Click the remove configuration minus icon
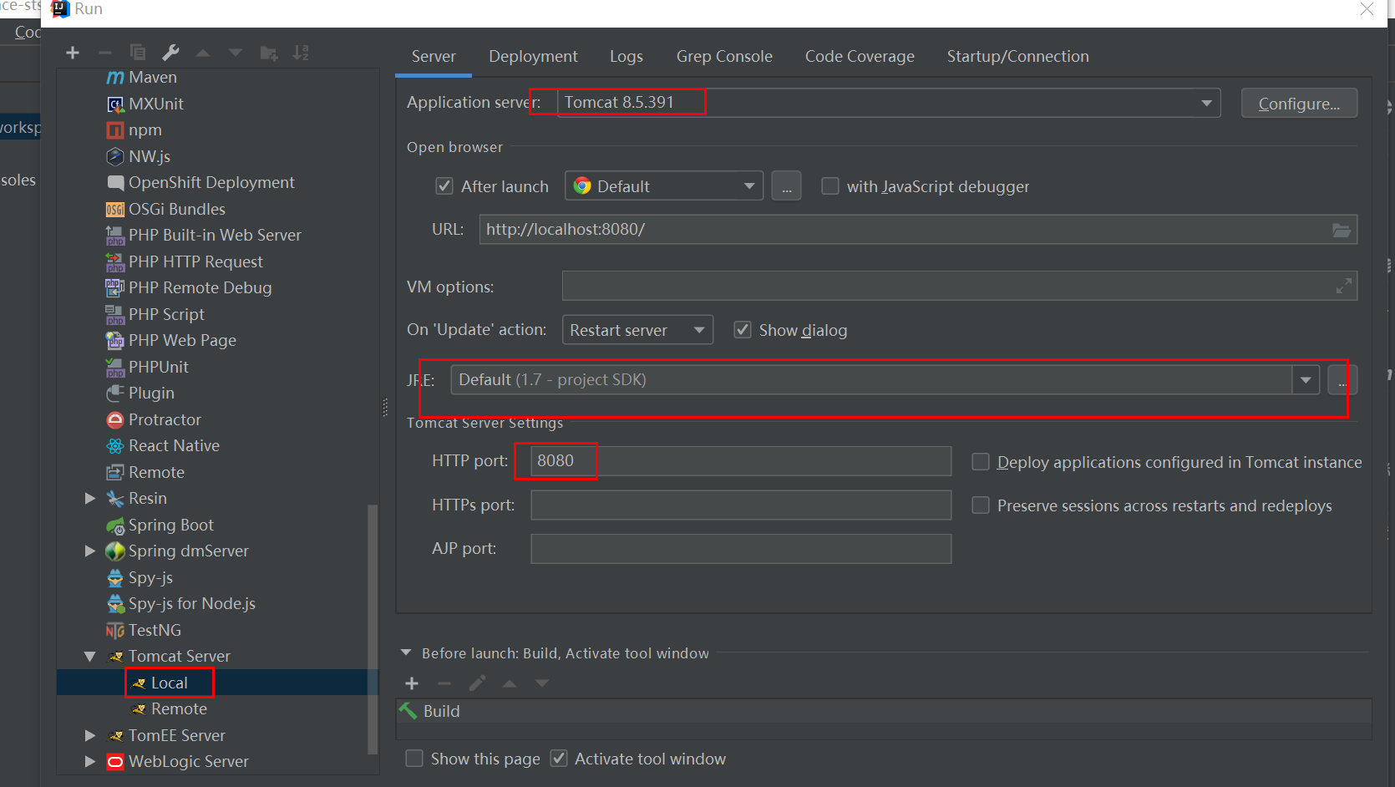 pos(105,53)
